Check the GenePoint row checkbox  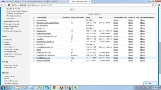34,39
